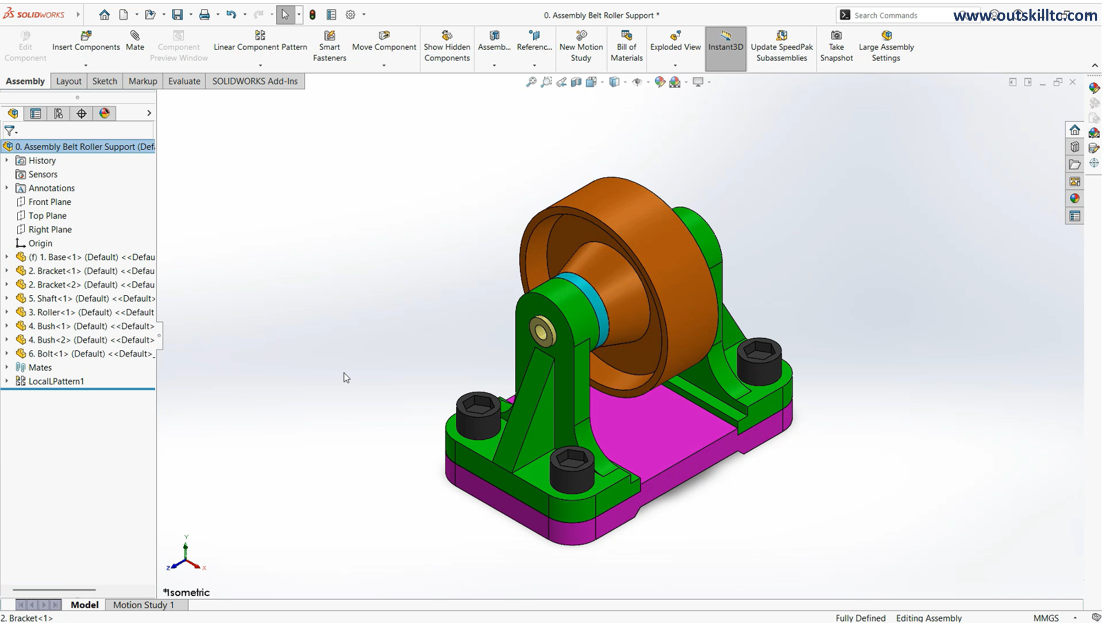
Task: Expand the 5. Shaft<1> component
Action: (x=7, y=299)
